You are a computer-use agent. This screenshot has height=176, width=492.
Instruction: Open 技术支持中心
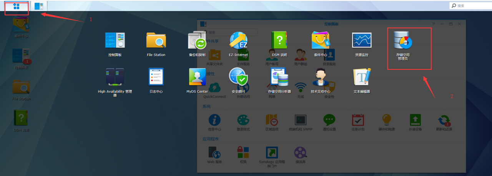(x=321, y=81)
